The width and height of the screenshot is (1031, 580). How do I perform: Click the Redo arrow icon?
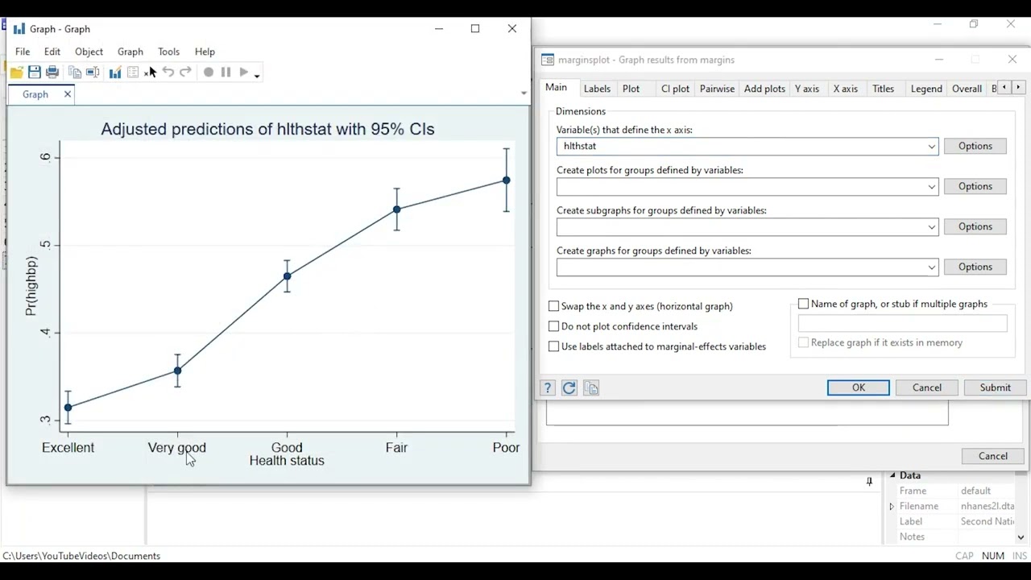coord(185,72)
